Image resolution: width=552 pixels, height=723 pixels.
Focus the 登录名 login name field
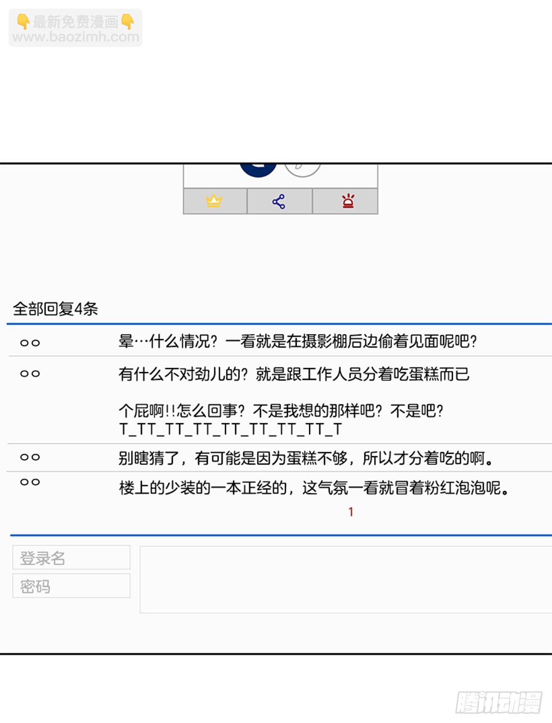(x=72, y=558)
